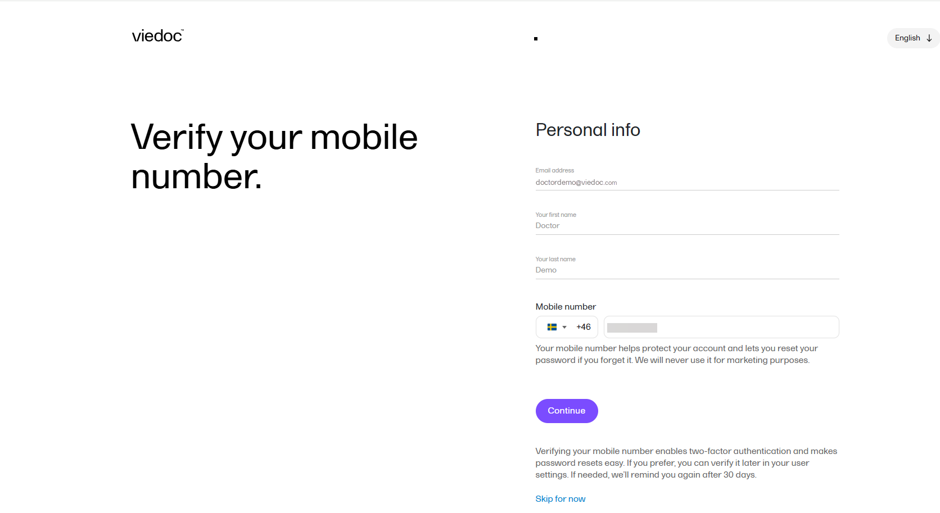Click the Skip for now link
Image resolution: width=940 pixels, height=513 pixels.
tap(560, 499)
